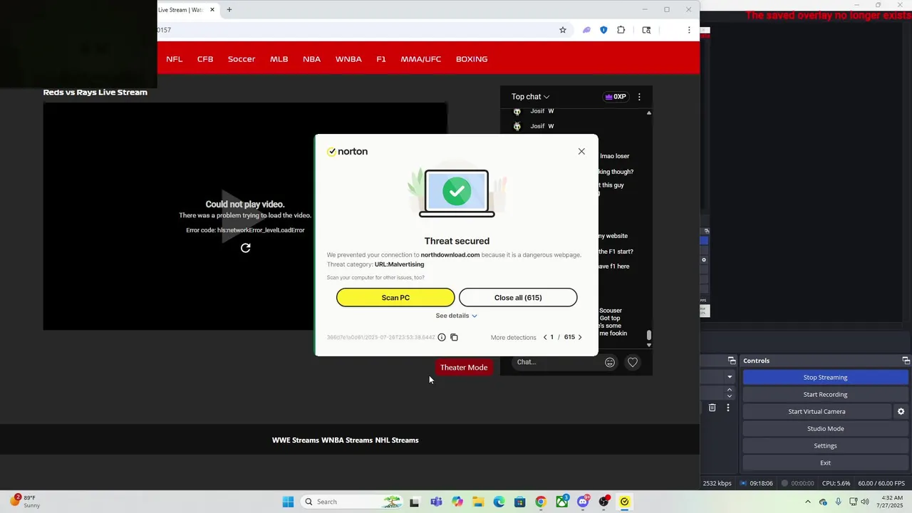Open the OBS dropdown arrow left of Controls
912x513 pixels.
pos(730,377)
